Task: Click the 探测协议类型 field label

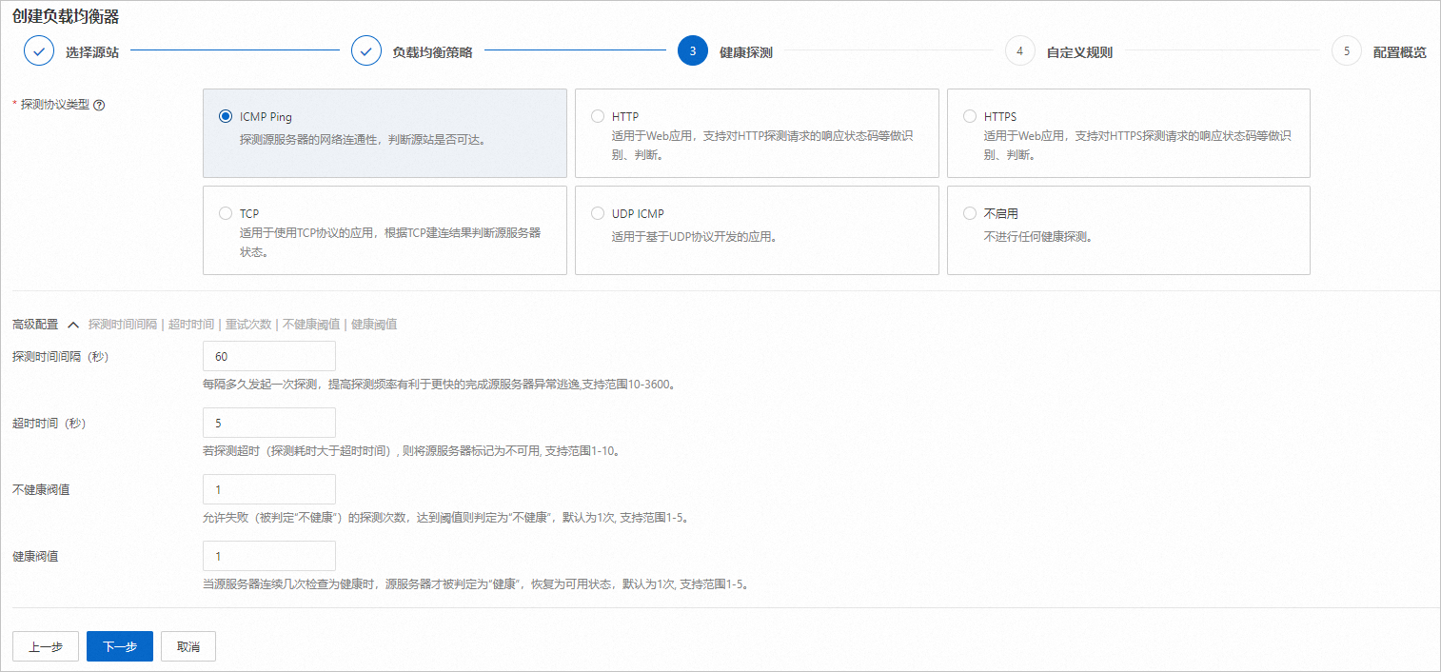Action: [x=54, y=105]
